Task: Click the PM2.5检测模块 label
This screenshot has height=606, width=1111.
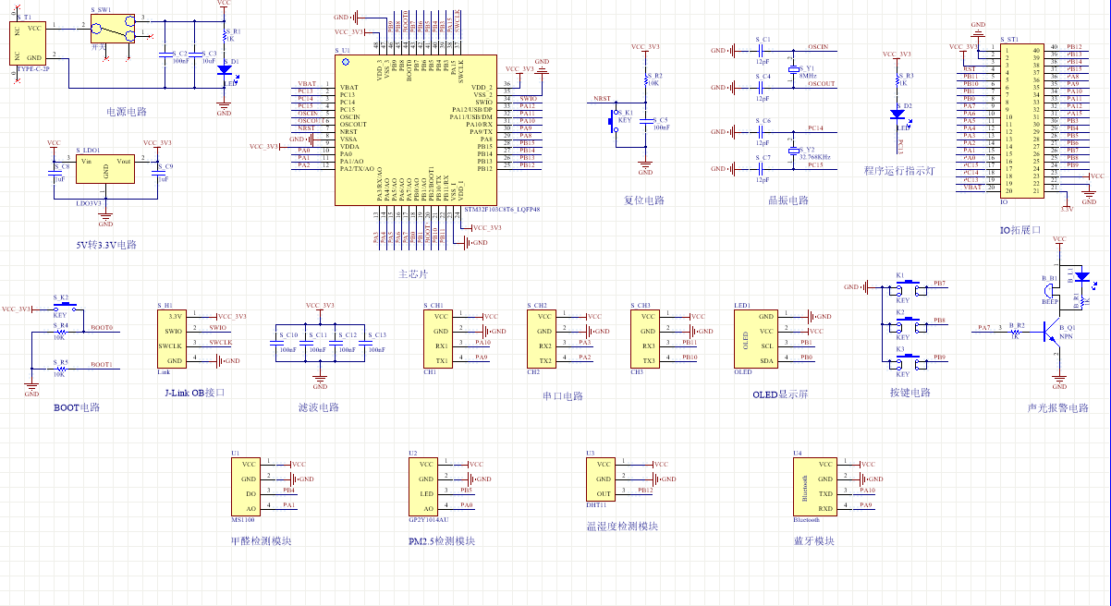Action: click(442, 541)
